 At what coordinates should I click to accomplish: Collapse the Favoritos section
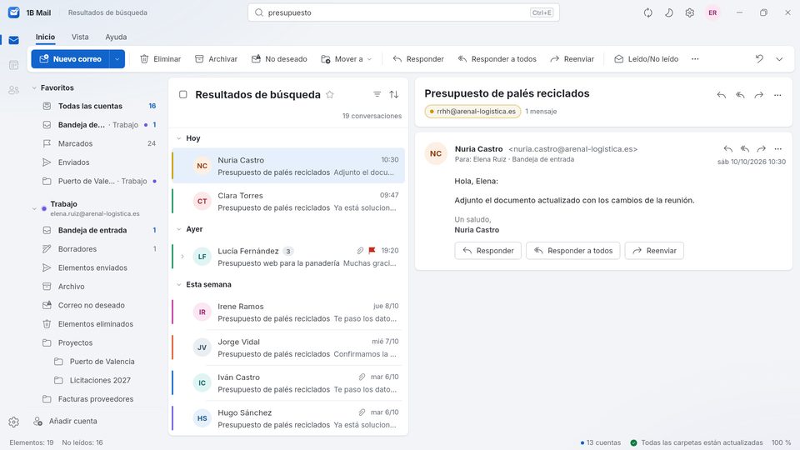pyautogui.click(x=34, y=87)
